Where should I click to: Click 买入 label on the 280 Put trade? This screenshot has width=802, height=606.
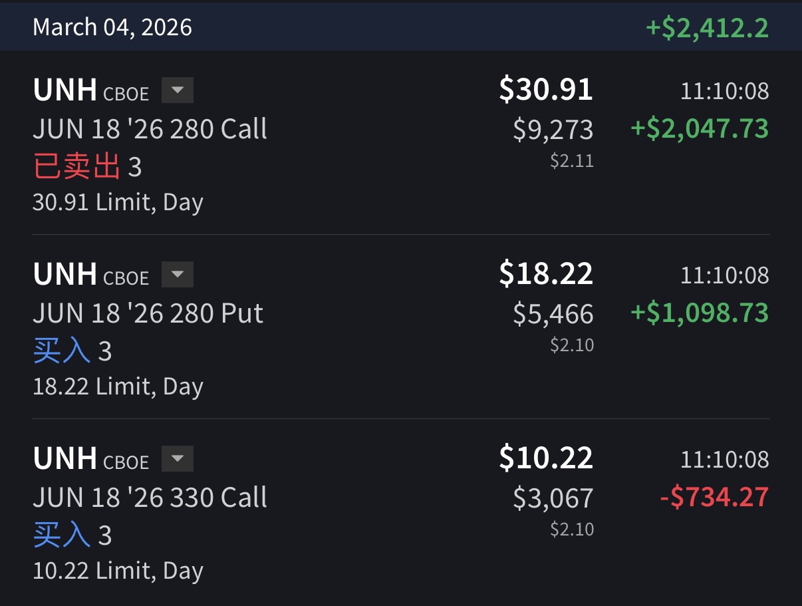[x=62, y=351]
